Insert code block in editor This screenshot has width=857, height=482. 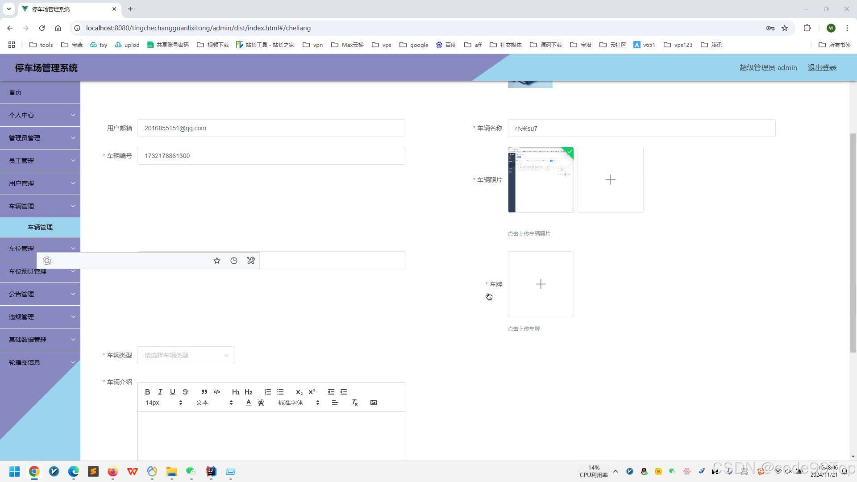(x=217, y=392)
